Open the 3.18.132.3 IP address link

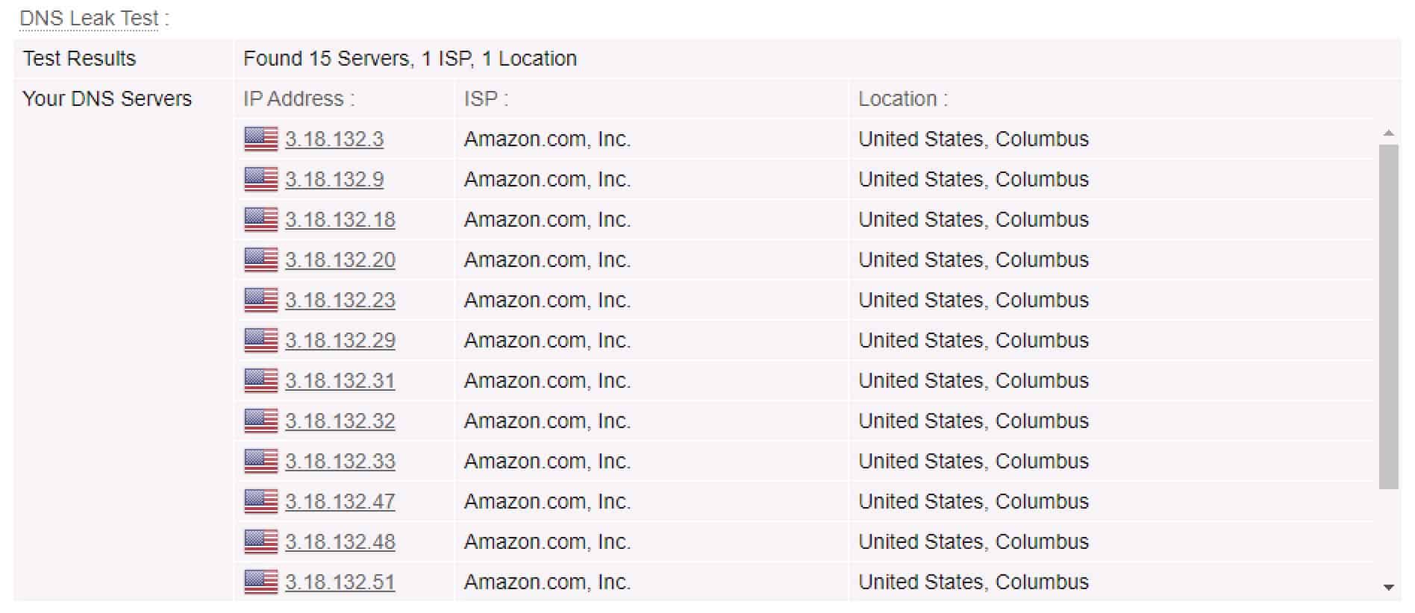pos(334,139)
